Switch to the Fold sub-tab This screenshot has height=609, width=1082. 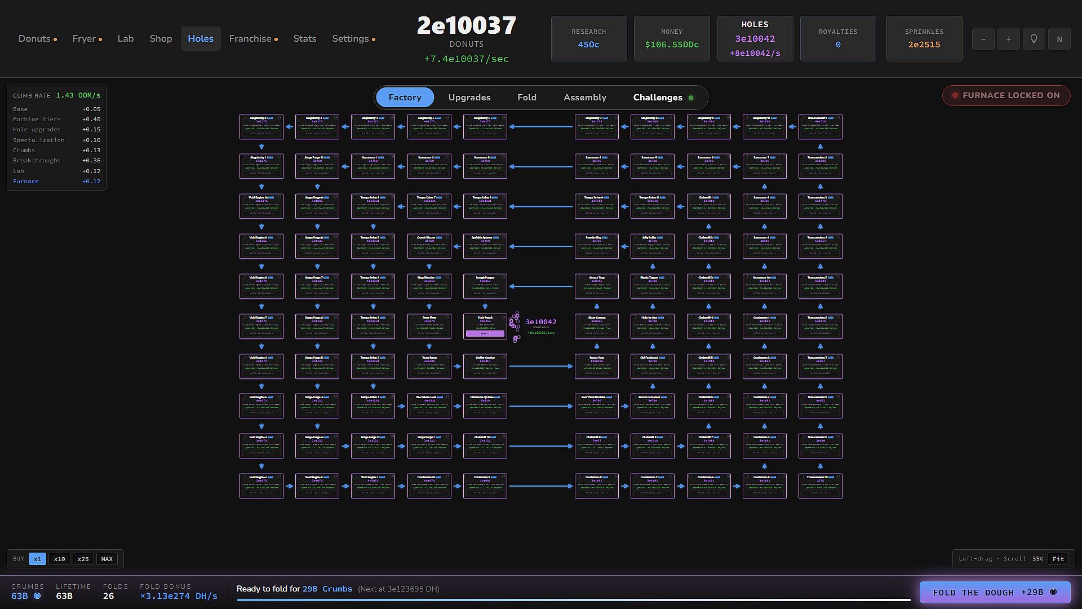point(527,98)
